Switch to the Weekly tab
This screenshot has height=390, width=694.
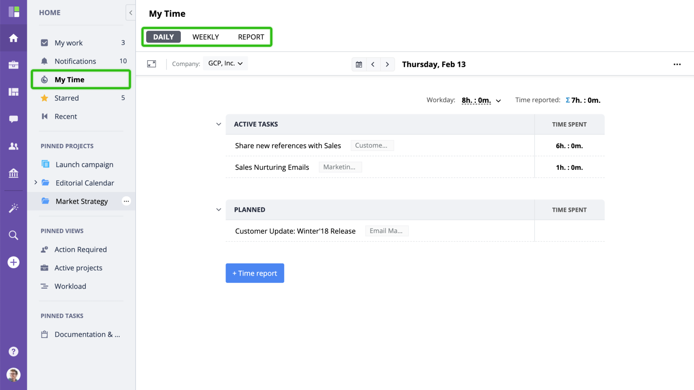pos(206,37)
